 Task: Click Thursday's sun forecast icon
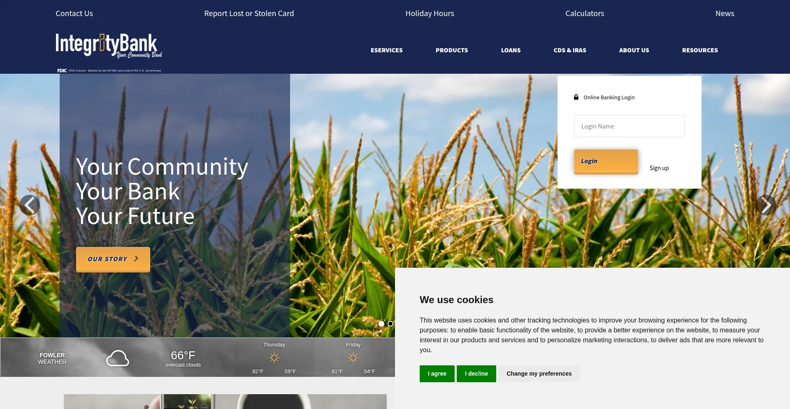274,358
